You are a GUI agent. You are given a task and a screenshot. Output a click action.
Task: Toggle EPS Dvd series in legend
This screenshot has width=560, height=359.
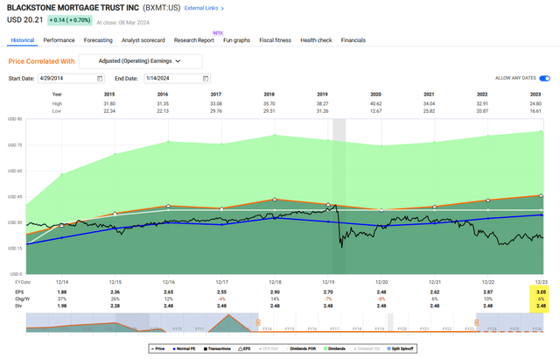(269, 348)
